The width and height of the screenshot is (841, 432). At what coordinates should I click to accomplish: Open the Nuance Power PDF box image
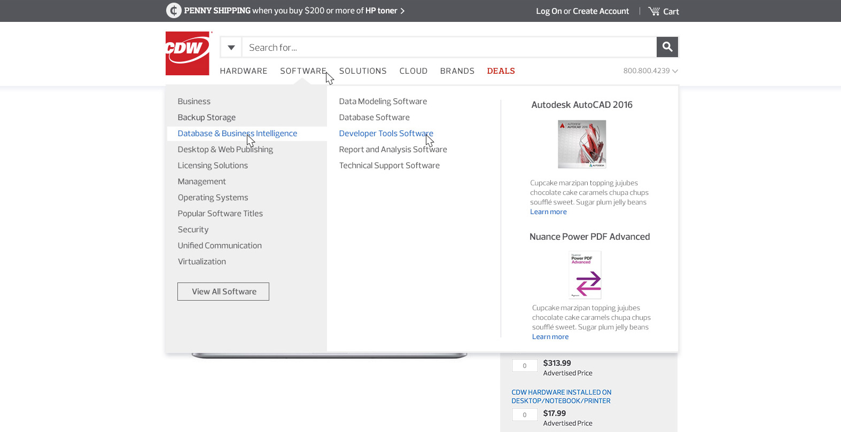click(585, 275)
